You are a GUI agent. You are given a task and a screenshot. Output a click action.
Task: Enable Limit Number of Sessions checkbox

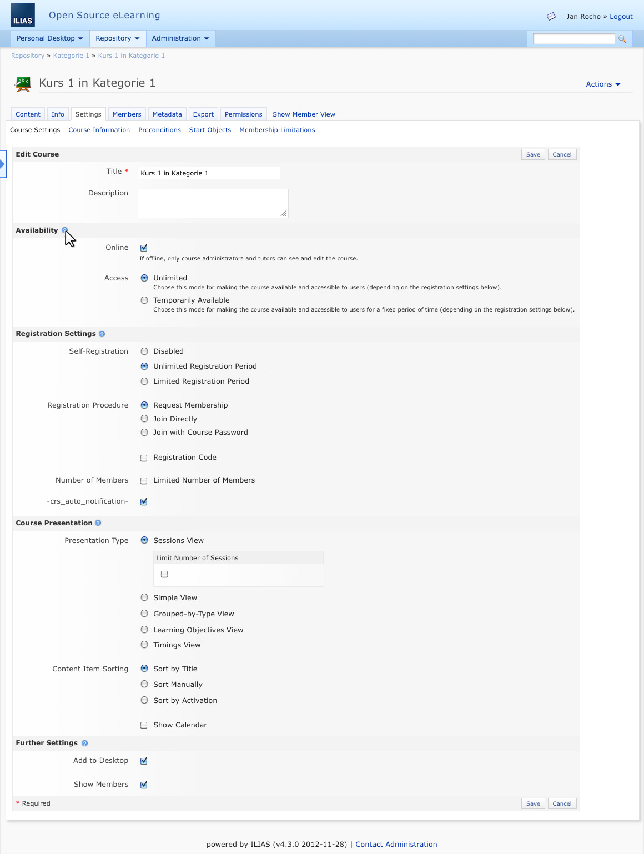pyautogui.click(x=164, y=574)
